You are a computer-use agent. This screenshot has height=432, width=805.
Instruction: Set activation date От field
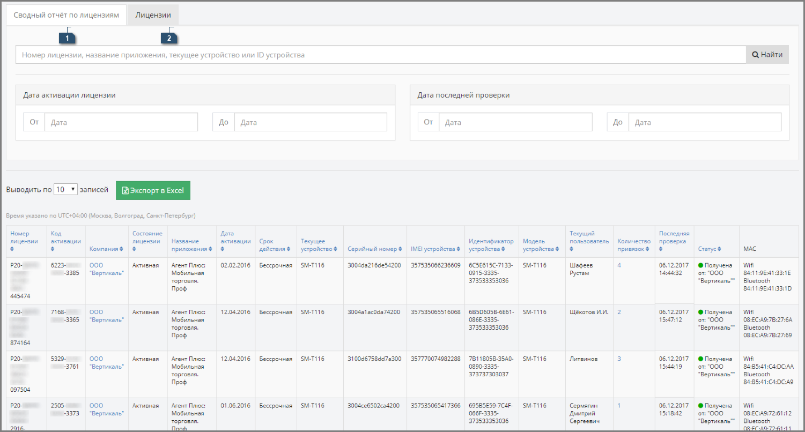pyautogui.click(x=121, y=122)
